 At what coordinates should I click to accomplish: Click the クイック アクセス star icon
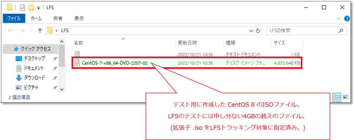click(x=16, y=49)
